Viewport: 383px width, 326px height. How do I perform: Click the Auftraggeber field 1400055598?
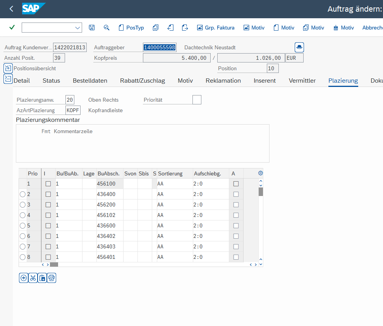click(x=160, y=47)
